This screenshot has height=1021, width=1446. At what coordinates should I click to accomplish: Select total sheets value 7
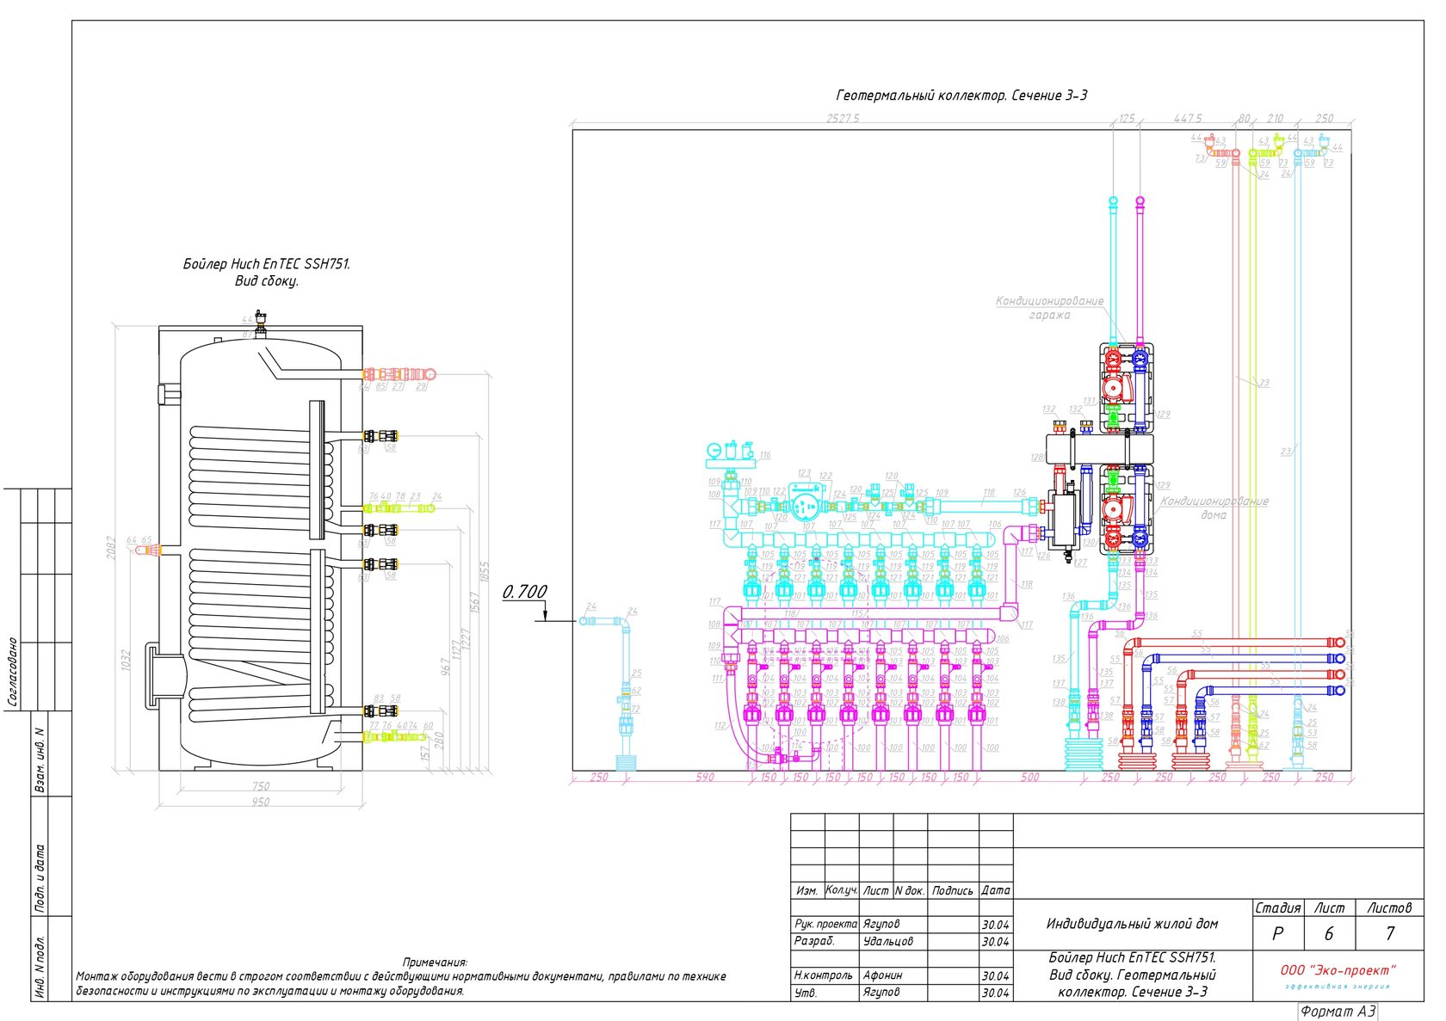click(x=1389, y=934)
